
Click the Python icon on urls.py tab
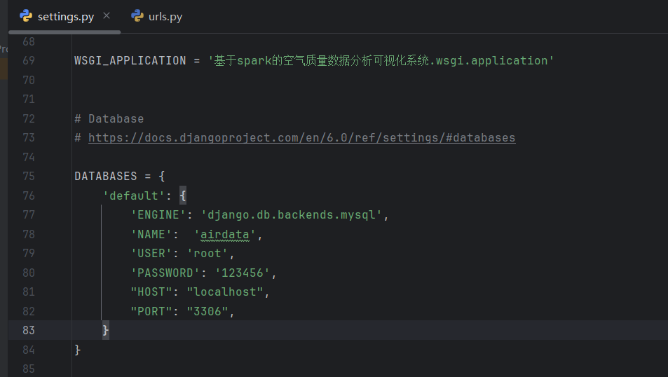pyautogui.click(x=137, y=15)
